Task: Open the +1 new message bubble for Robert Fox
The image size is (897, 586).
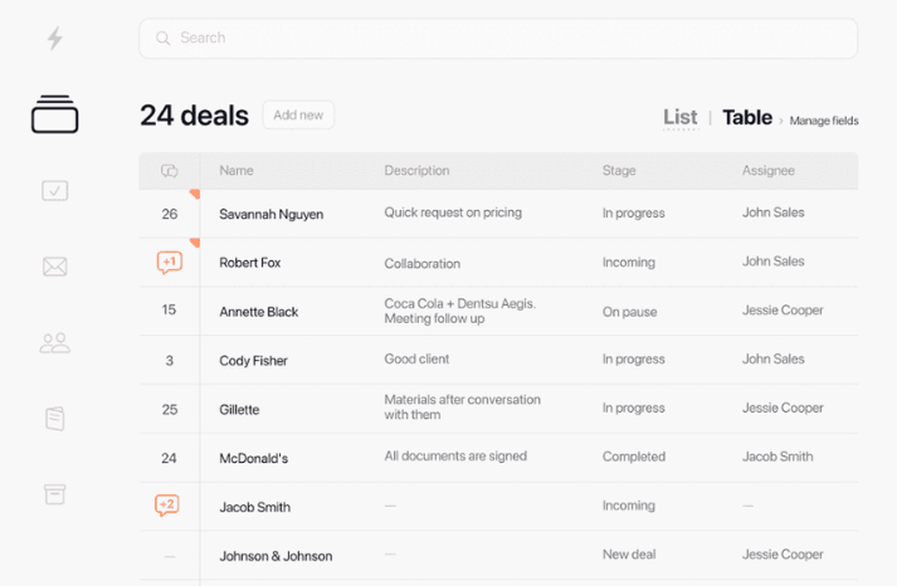Action: point(170,262)
